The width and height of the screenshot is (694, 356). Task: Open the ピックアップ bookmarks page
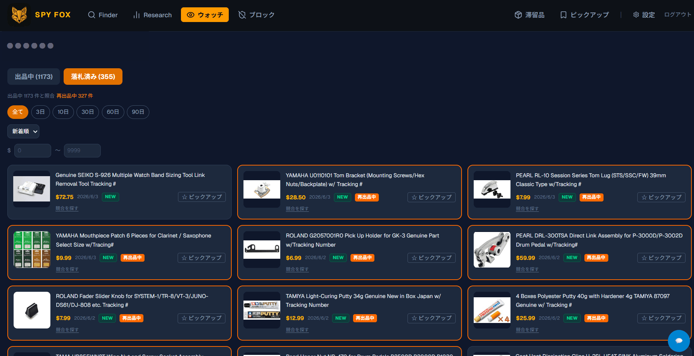click(x=584, y=15)
